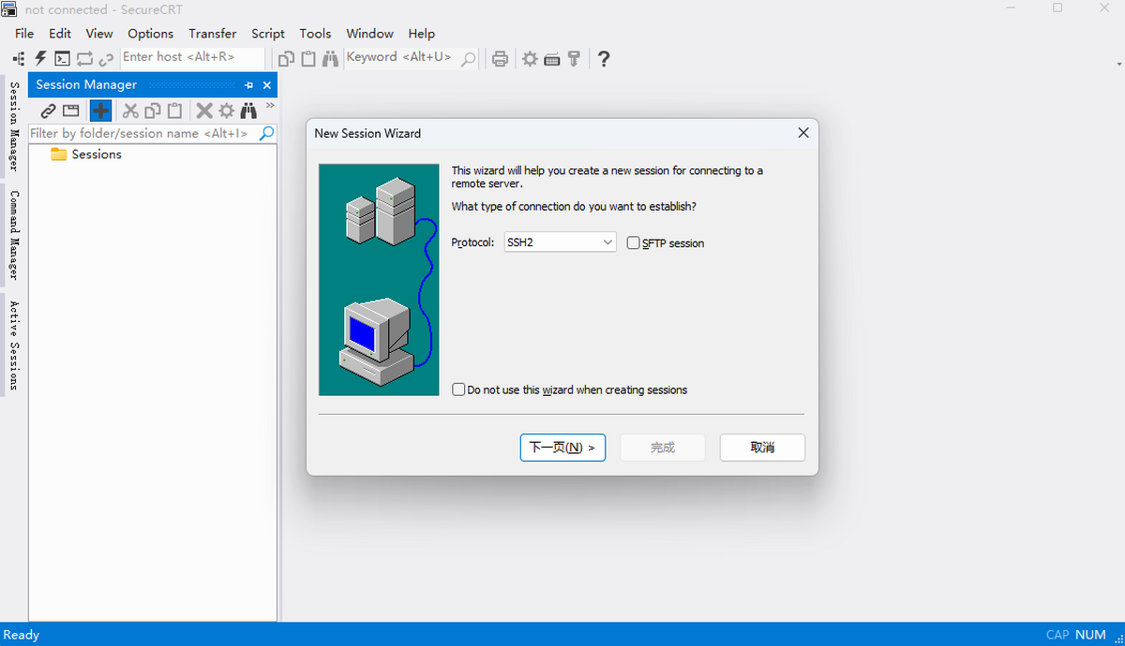The width and height of the screenshot is (1125, 646).
Task: Click the magnifier icon beside Keyword field
Action: [468, 59]
